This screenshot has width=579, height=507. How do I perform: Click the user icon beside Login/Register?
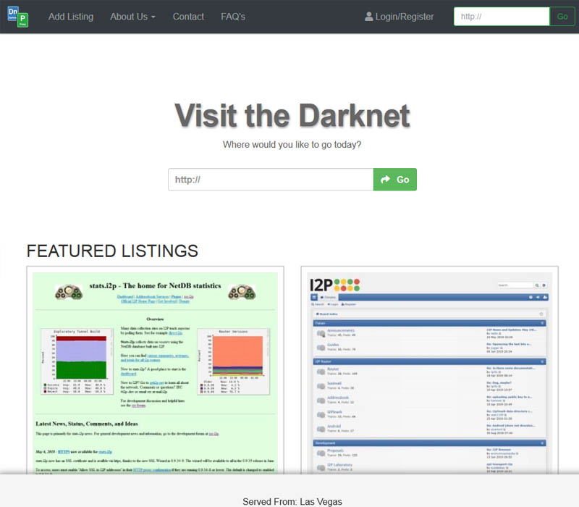click(368, 16)
